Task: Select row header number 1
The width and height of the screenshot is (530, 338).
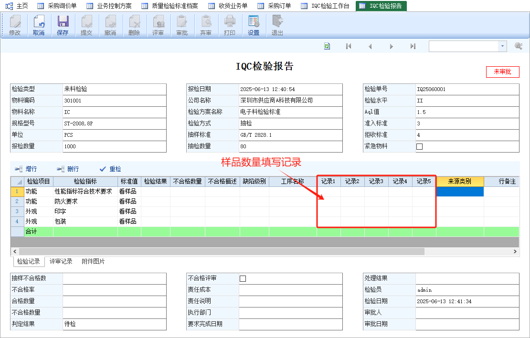Action: coord(17,191)
